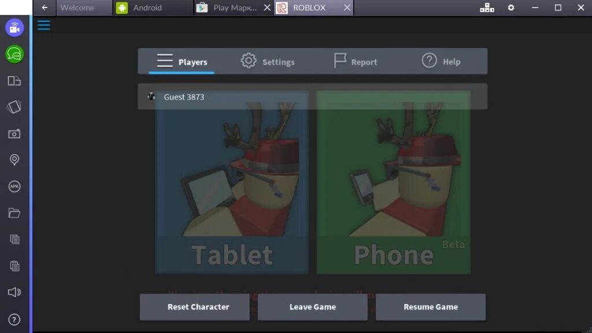592x333 pixels.
Task: Toggle multi-window layout icon in sidebar
Action: (x=14, y=81)
